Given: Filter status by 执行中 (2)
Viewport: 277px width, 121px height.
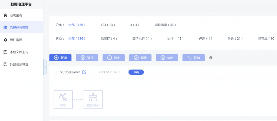Looking at the screenshot, I should tap(175, 39).
